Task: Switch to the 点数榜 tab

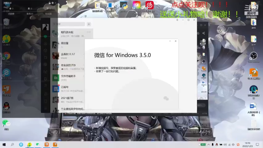Action: pyautogui.click(x=11, y=14)
